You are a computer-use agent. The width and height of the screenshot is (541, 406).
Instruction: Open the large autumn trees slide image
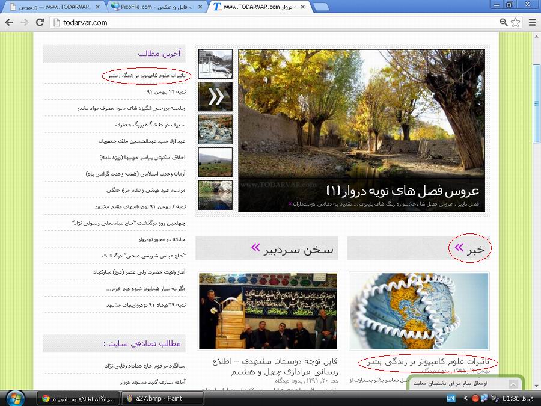tap(362, 114)
